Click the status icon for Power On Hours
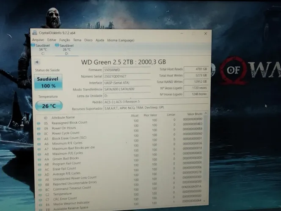Viewport: 281px width, 211px height. 39,129
